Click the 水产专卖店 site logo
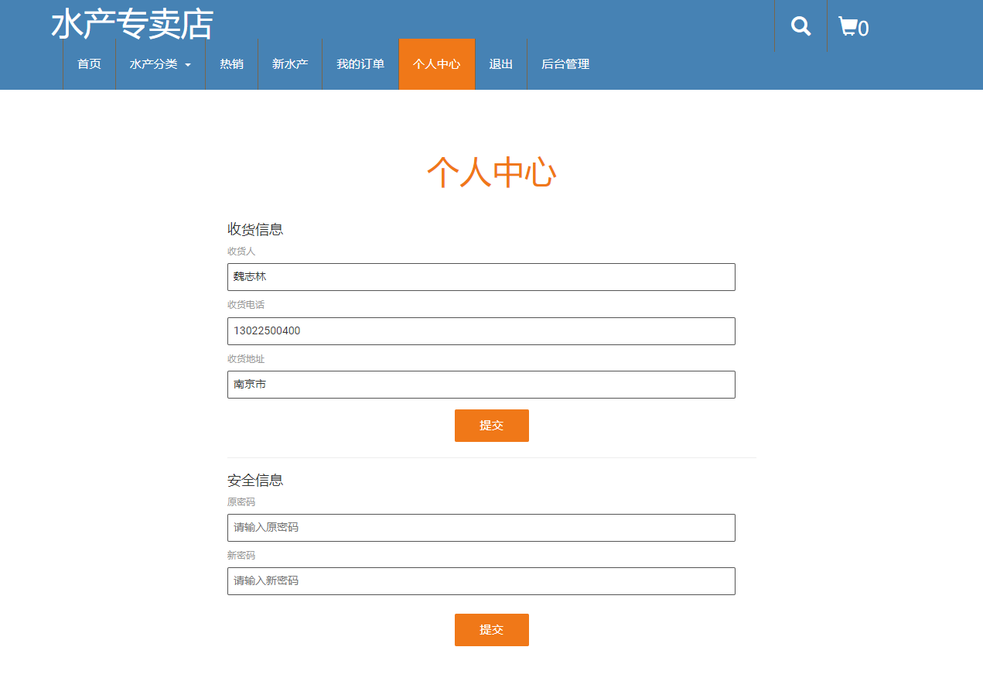This screenshot has width=983, height=688. (x=131, y=25)
